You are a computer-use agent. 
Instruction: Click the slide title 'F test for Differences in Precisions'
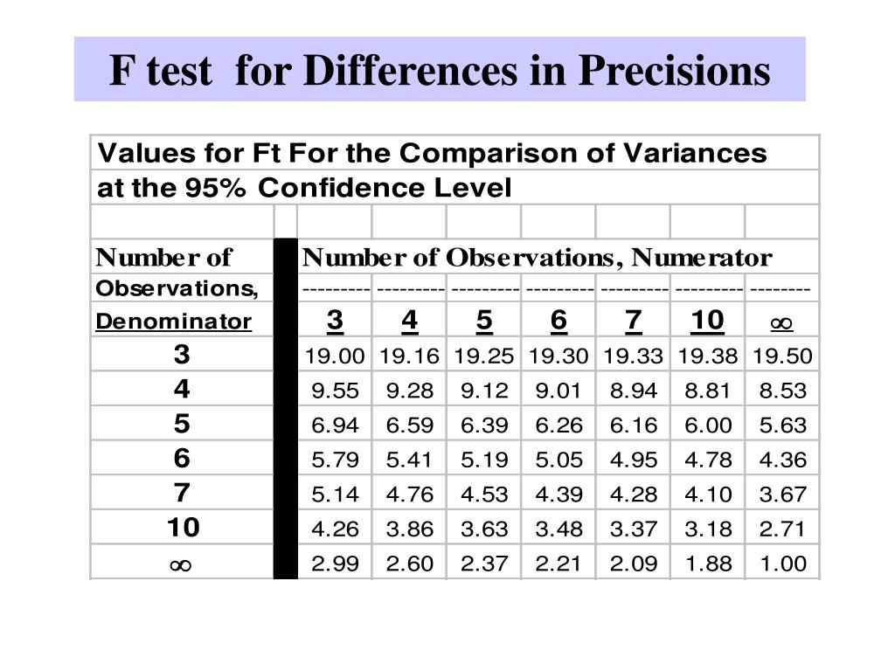click(440, 70)
